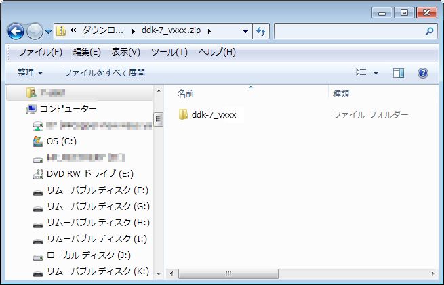This screenshot has height=285, width=444.
Task: Open the ファイル(F) menu
Action: click(40, 52)
